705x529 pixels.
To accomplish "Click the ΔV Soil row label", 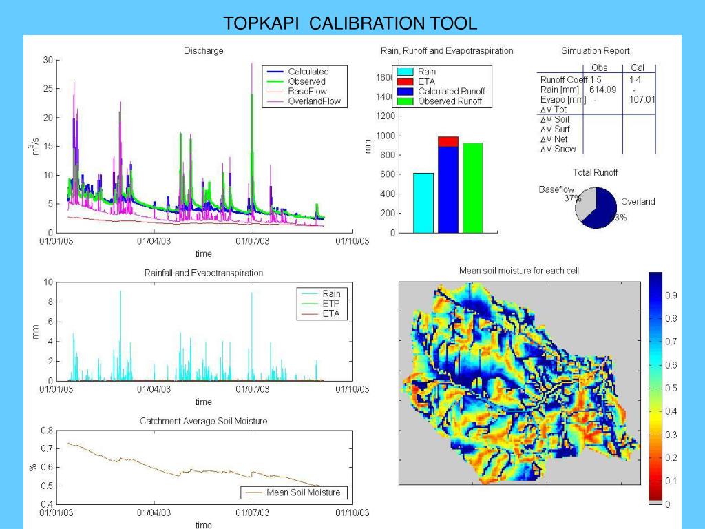I will 554,119.
